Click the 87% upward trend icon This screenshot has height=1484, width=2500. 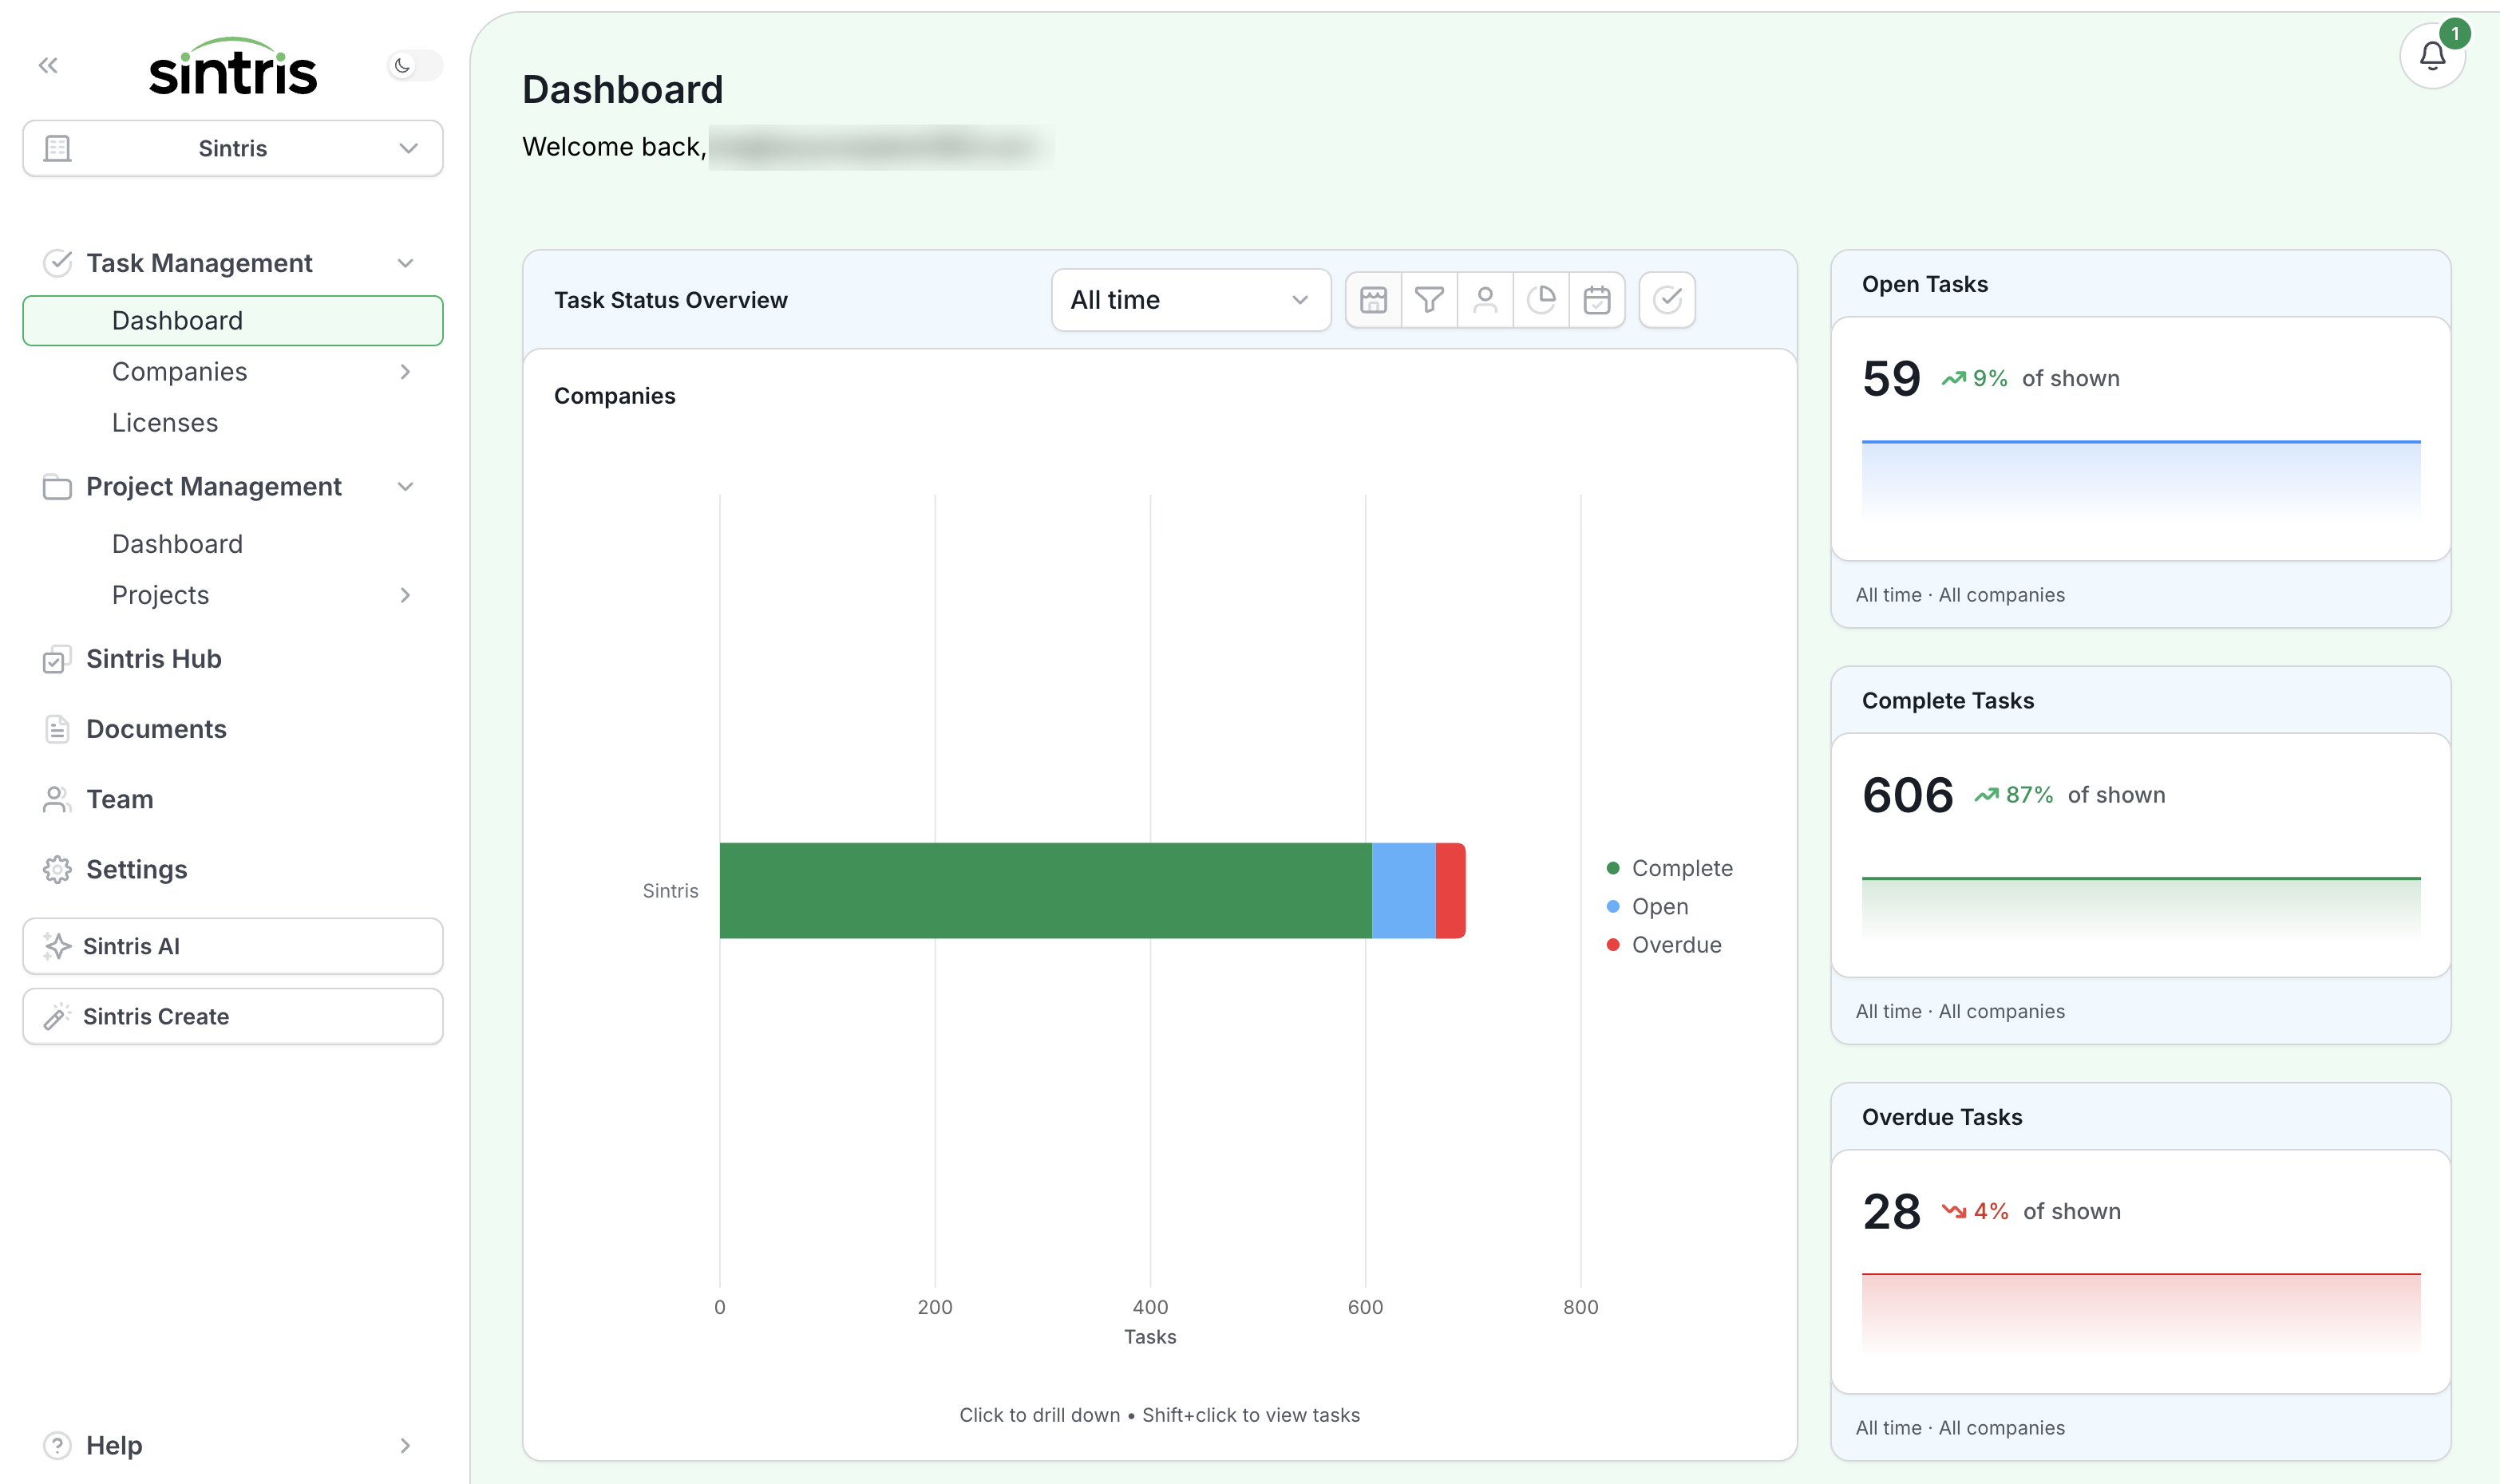pyautogui.click(x=1986, y=796)
